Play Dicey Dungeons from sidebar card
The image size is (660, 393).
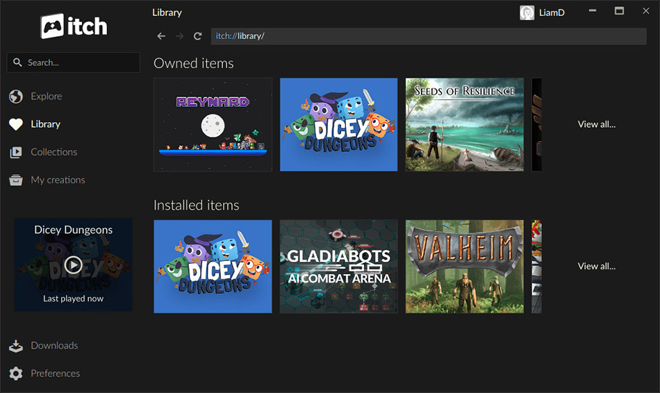point(73,265)
